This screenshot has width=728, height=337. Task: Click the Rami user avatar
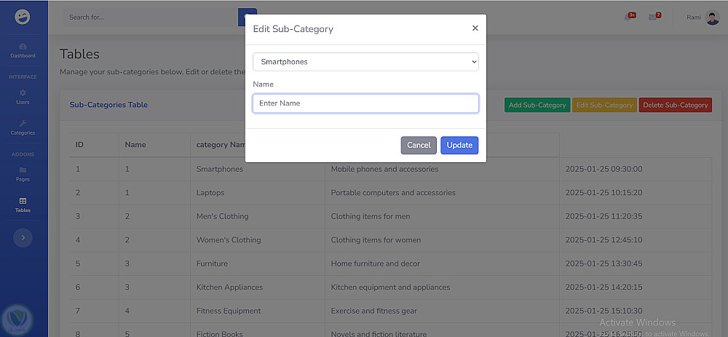712,17
